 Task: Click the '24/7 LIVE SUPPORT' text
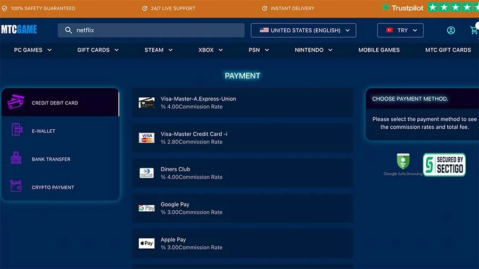pos(173,9)
